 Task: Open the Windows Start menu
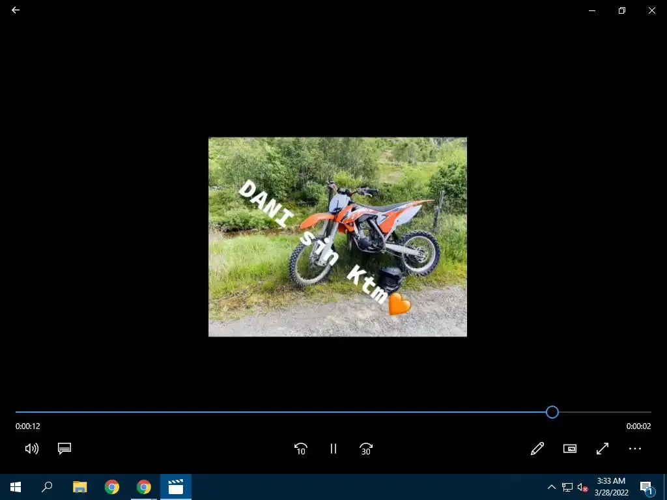(16, 487)
